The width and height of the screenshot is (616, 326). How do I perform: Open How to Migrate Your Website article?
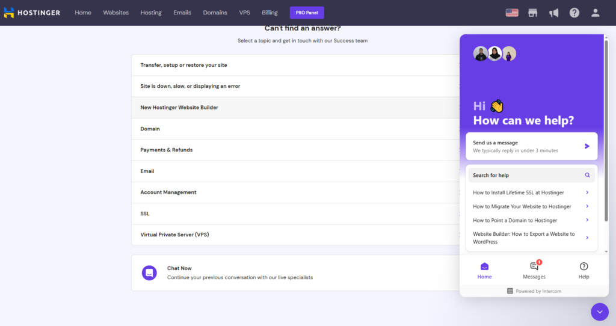click(532, 206)
